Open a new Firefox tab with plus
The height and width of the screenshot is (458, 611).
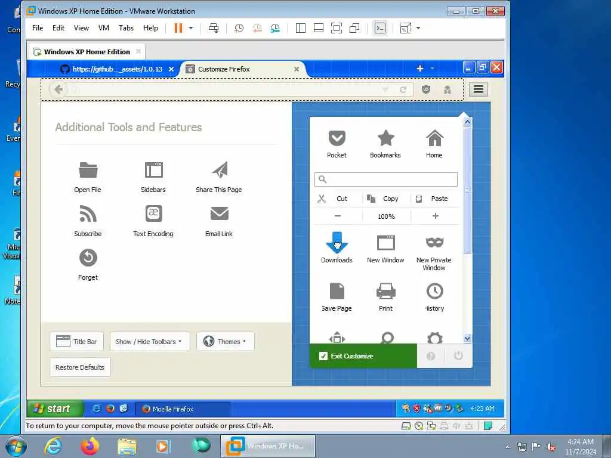(x=420, y=69)
